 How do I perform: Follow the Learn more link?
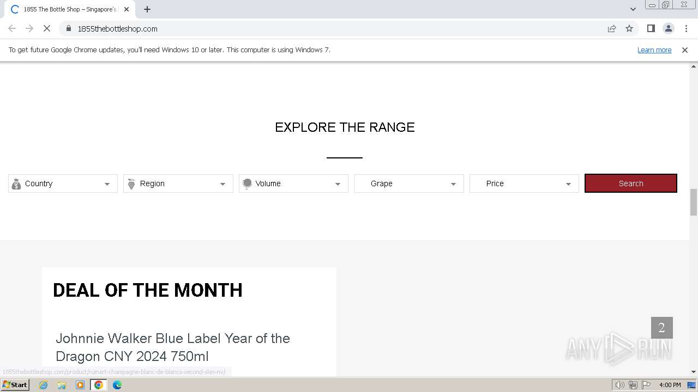point(654,50)
